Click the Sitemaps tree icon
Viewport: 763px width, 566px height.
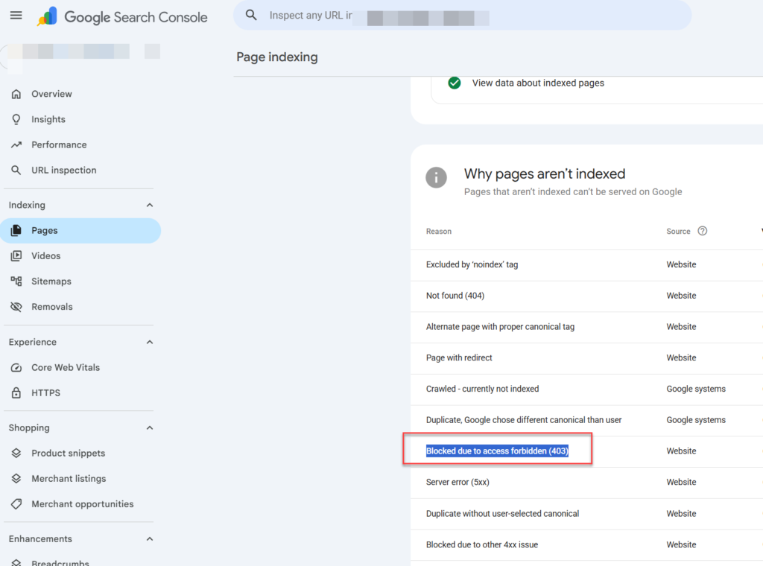pos(16,281)
